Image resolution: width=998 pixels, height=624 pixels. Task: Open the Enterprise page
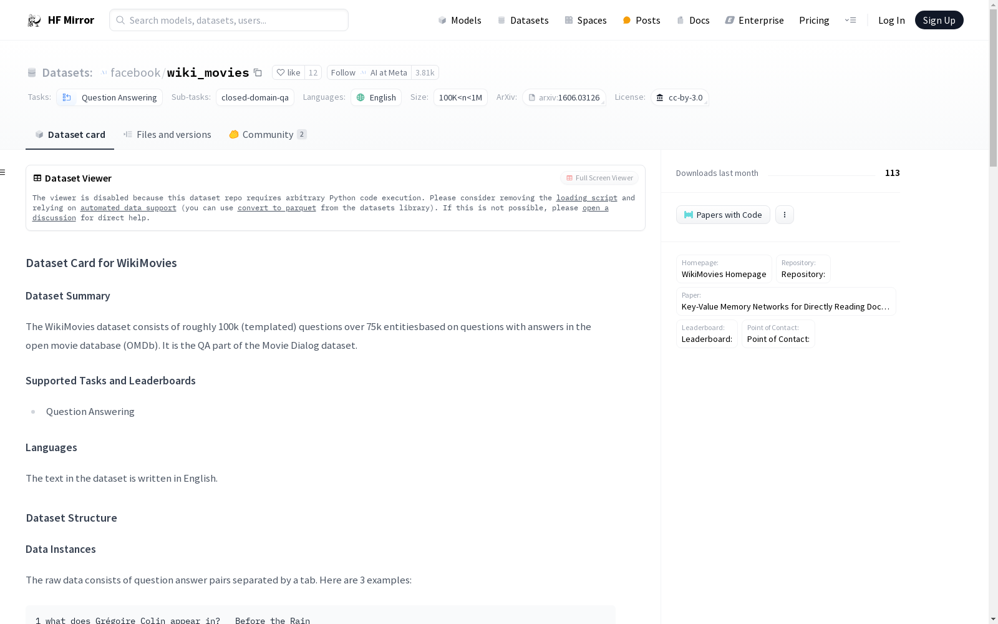[x=754, y=20]
